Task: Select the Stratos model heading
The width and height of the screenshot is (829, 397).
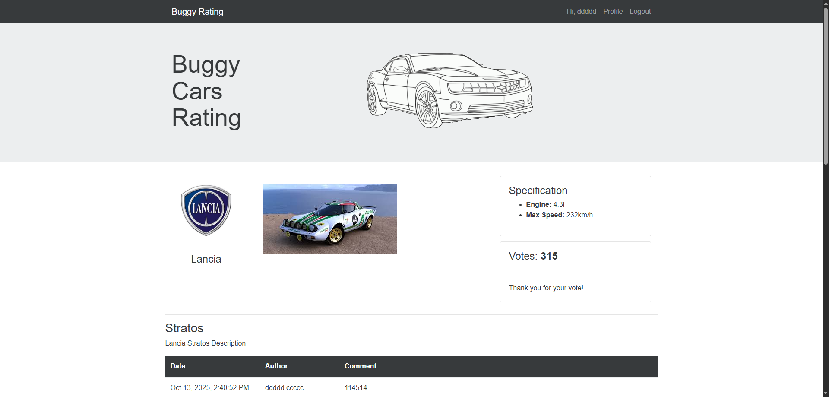Action: pos(184,328)
